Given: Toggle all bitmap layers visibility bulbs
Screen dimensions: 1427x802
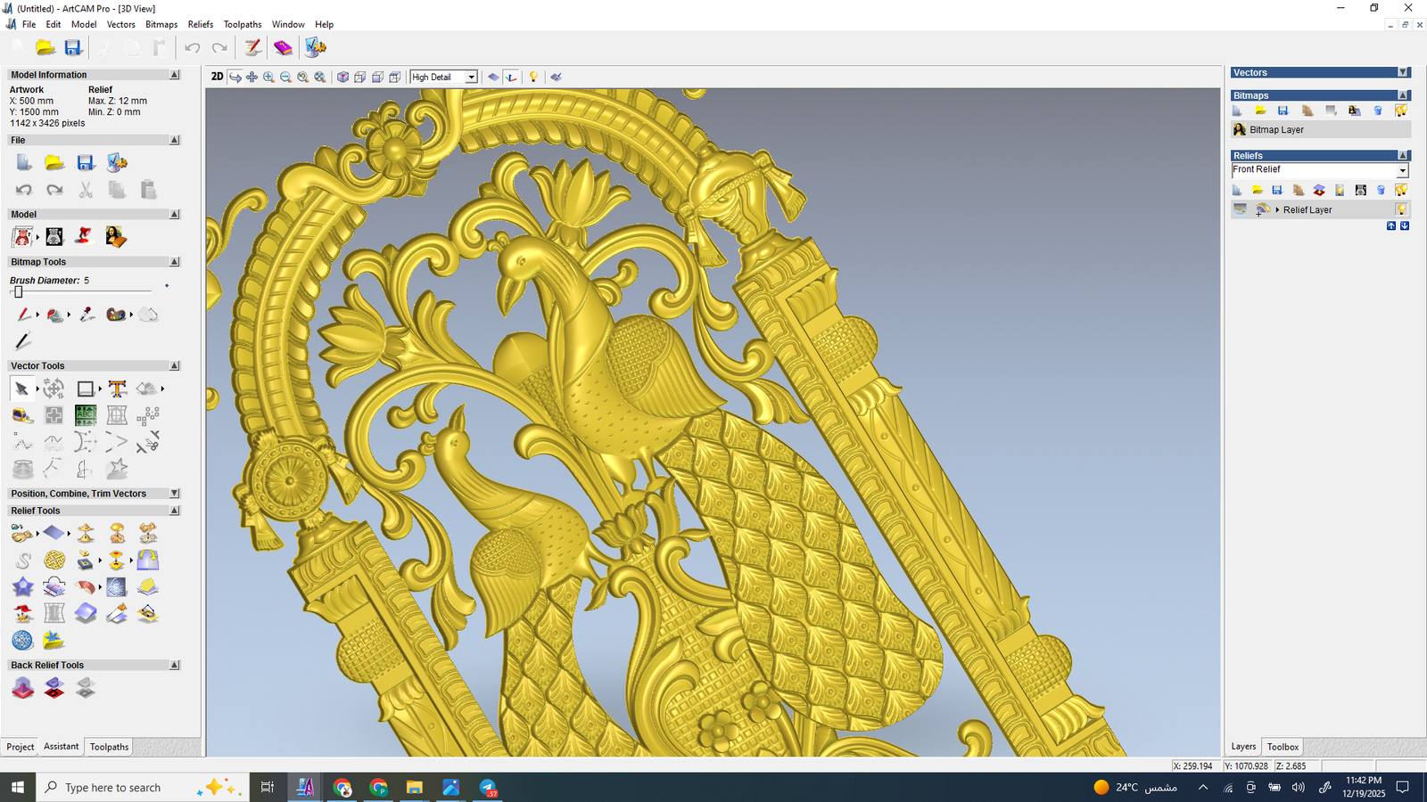Looking at the screenshot, I should 1401,110.
